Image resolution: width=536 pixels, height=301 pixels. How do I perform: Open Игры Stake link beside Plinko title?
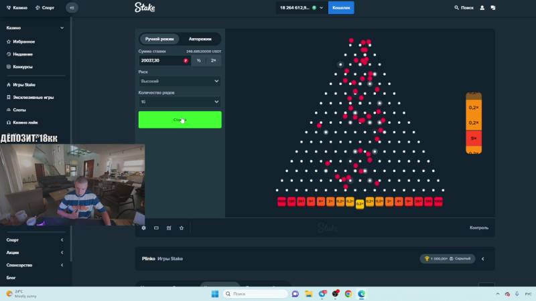[170, 259]
